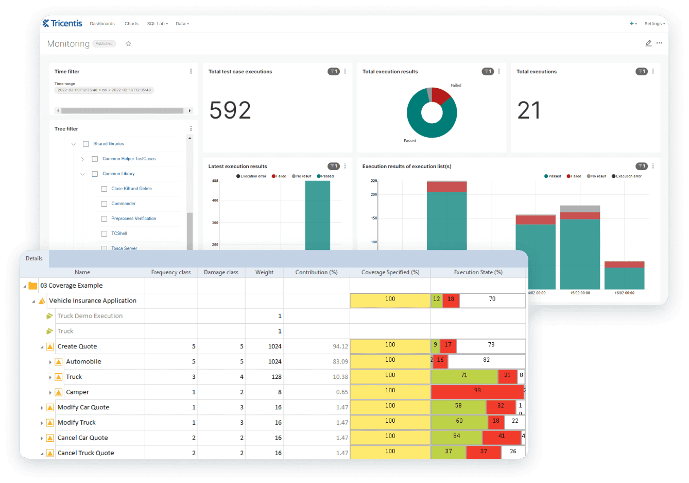This screenshot has width=689, height=483.
Task: Toggle the Failed legend swatch in Latest results
Action: [x=274, y=176]
